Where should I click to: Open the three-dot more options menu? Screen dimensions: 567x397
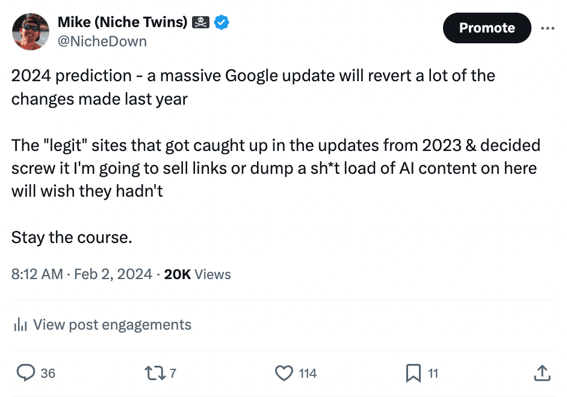[x=548, y=28]
